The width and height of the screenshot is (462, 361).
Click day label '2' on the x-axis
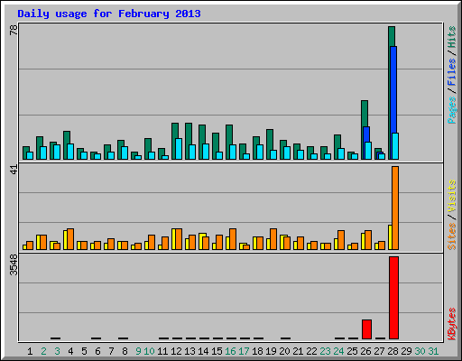(43, 351)
